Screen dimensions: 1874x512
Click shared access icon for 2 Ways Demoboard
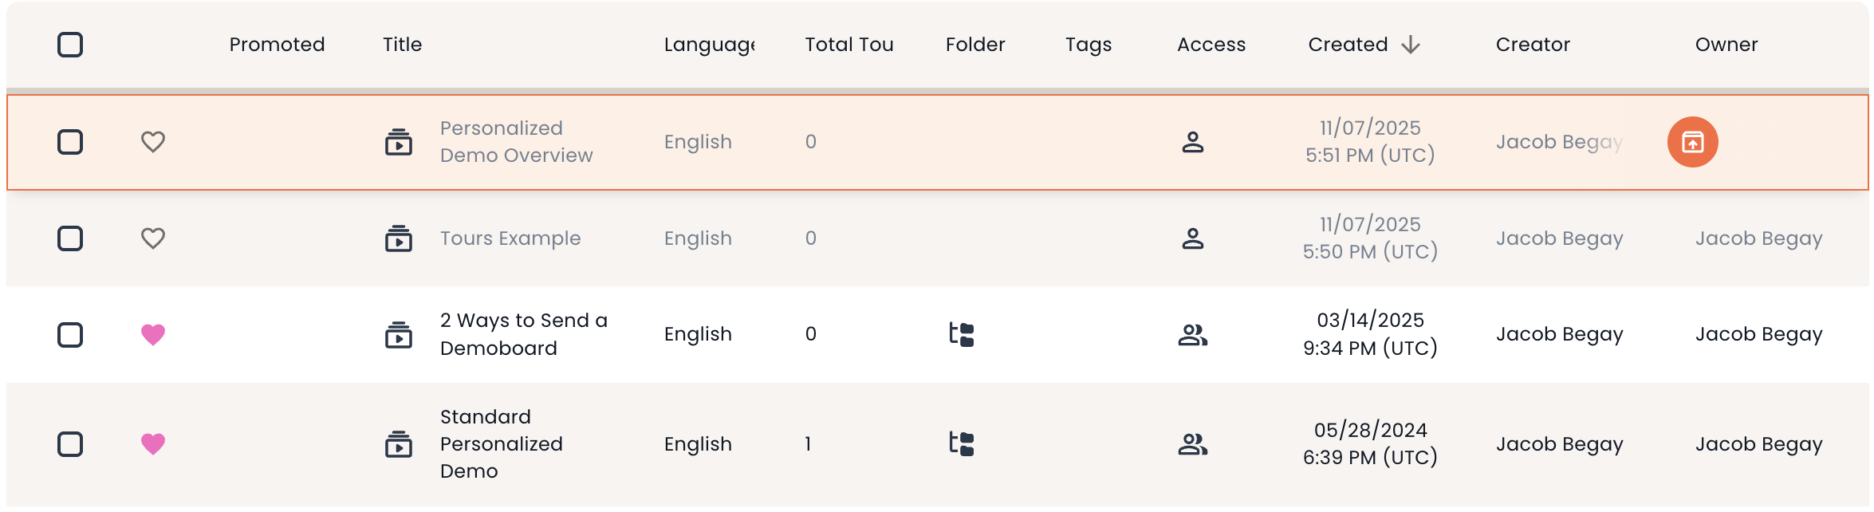[1192, 335]
